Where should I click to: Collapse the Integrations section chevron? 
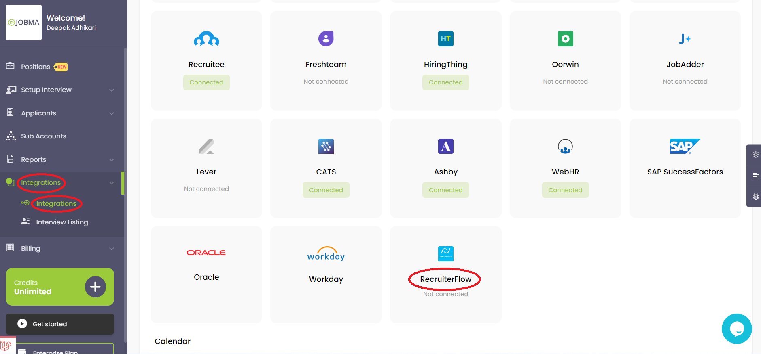coord(112,183)
